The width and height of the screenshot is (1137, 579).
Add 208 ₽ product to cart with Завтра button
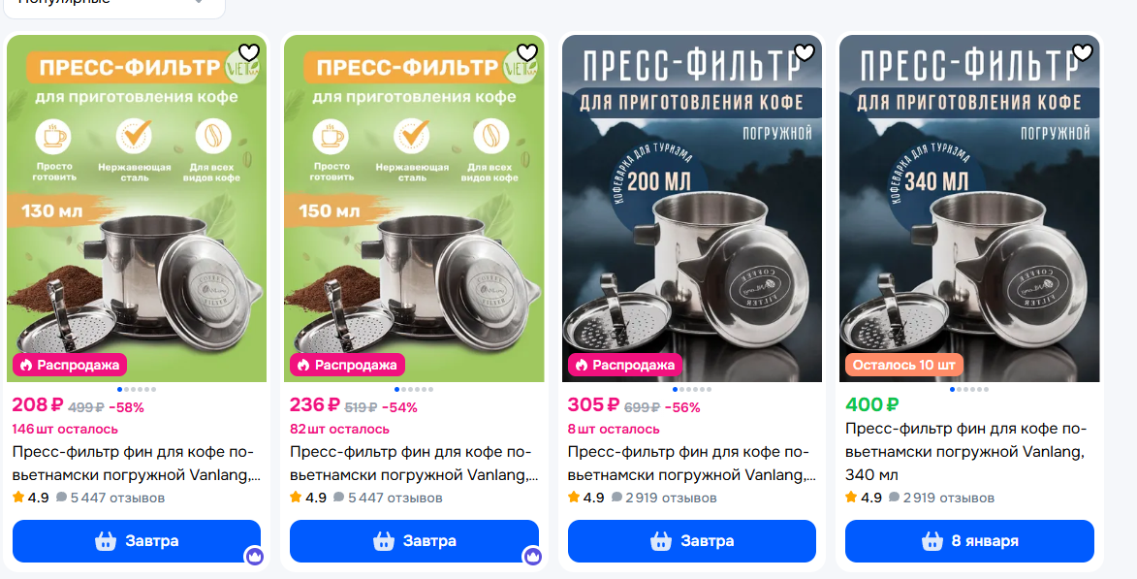click(x=137, y=541)
